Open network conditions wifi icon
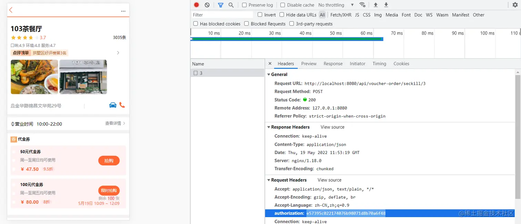Viewport: 521px width, 224px height. [x=362, y=5]
